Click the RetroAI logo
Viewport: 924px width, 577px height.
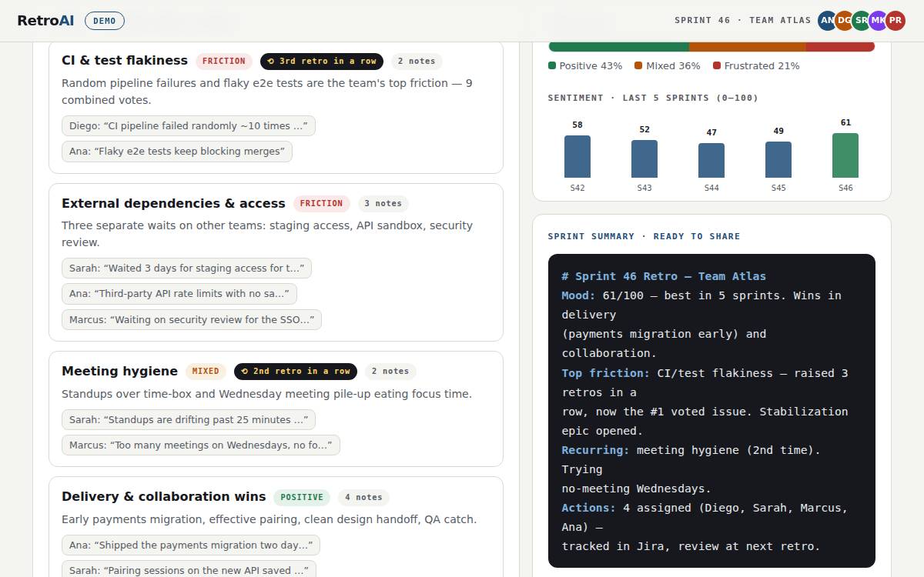[45, 21]
